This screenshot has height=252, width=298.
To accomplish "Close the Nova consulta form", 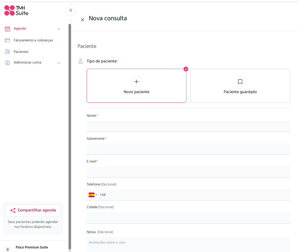I will 82,20.
